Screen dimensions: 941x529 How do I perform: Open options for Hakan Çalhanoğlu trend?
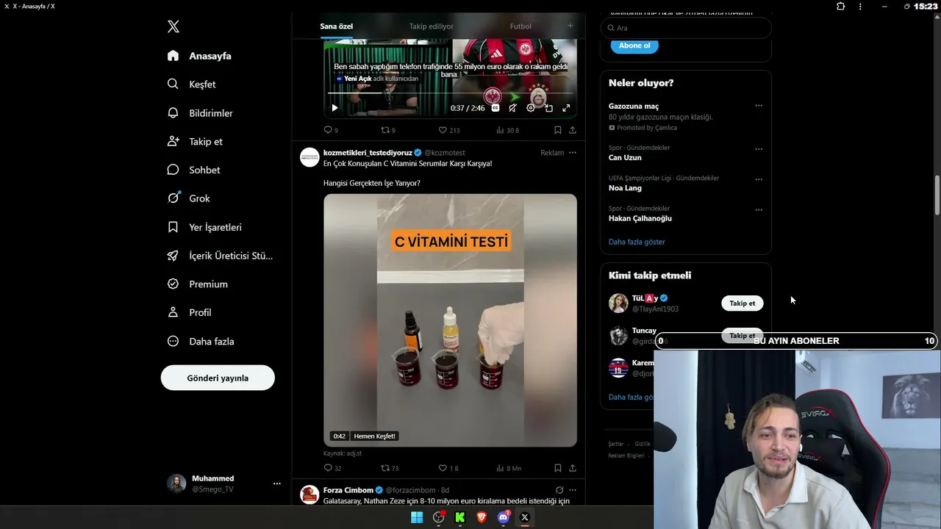click(759, 209)
